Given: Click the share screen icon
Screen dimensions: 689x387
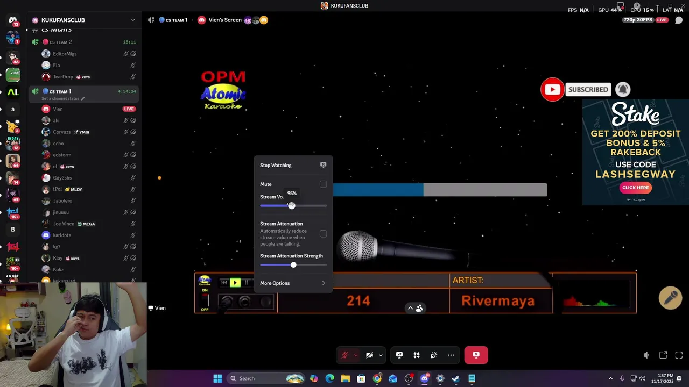Looking at the screenshot, I should pos(399,355).
